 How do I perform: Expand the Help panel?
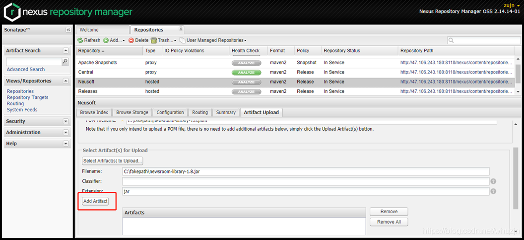click(x=66, y=144)
